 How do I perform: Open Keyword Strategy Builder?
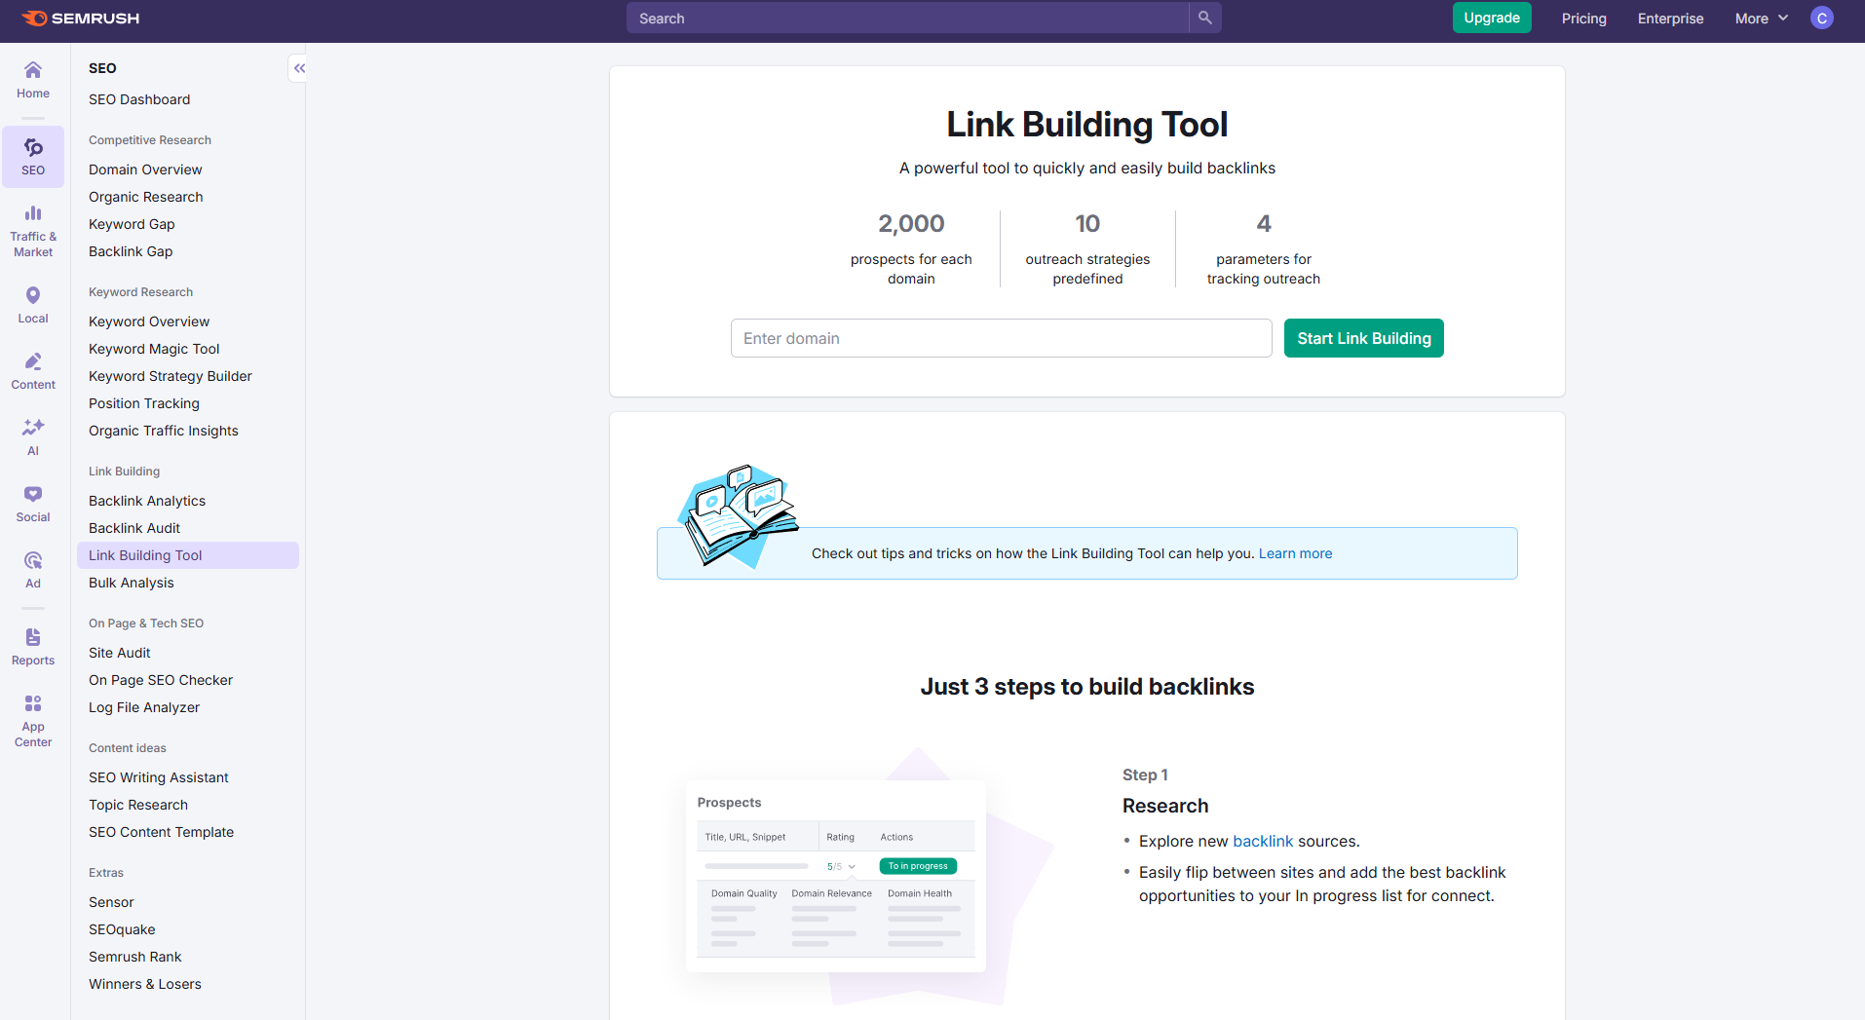click(x=171, y=376)
